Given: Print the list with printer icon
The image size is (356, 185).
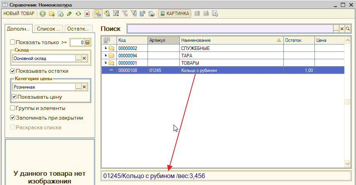Looking at the screenshot, I should [x=151, y=14].
